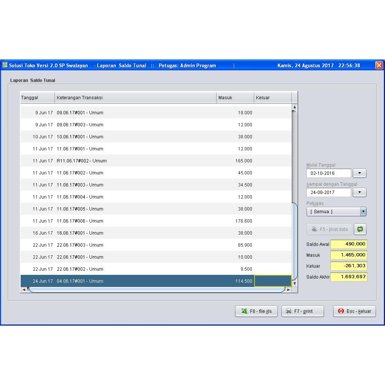Click the vertical scrollbar down arrow
Image resolution: width=385 pixels, height=385 pixels.
point(294,283)
